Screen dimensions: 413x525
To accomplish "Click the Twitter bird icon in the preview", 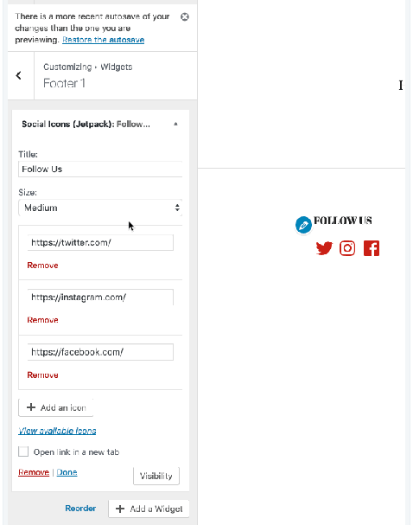I will pos(324,248).
